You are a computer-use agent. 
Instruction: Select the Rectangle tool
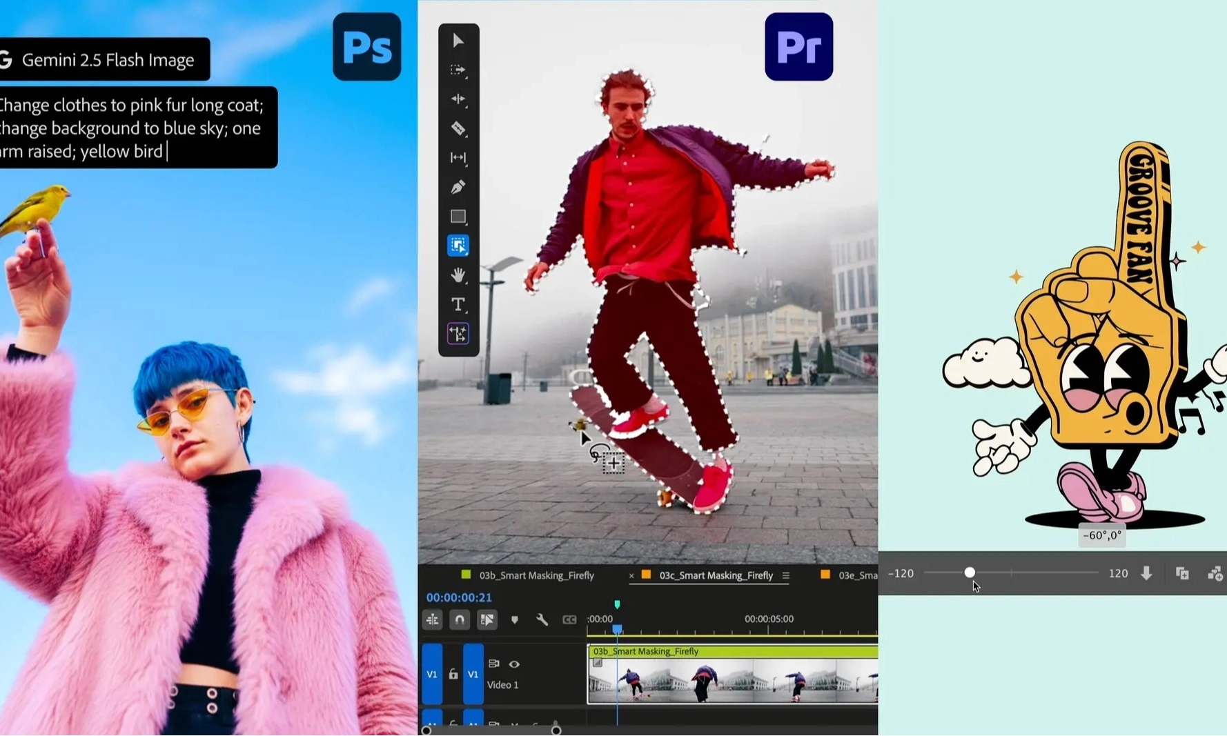point(458,215)
